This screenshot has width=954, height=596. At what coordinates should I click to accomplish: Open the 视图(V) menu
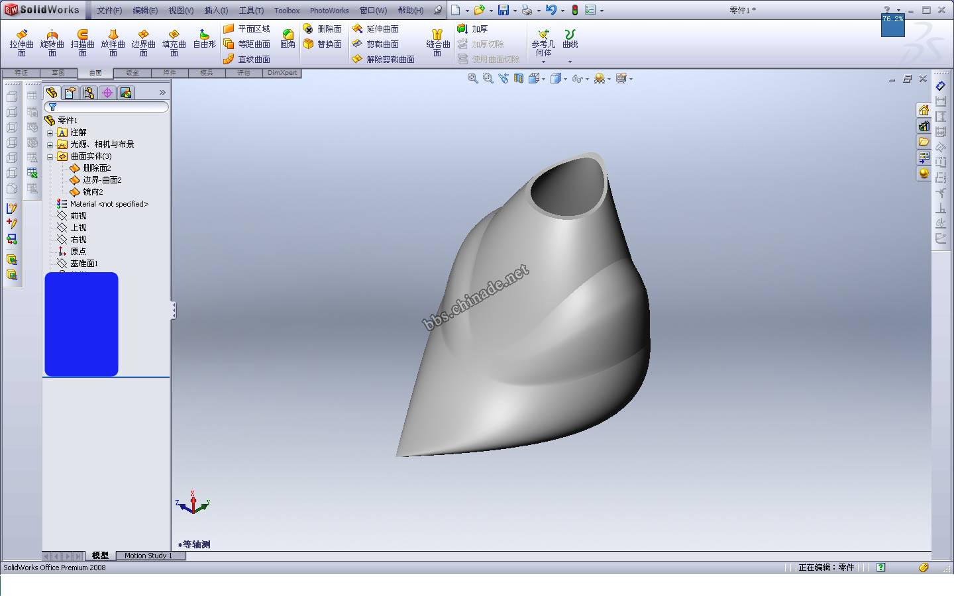(181, 11)
